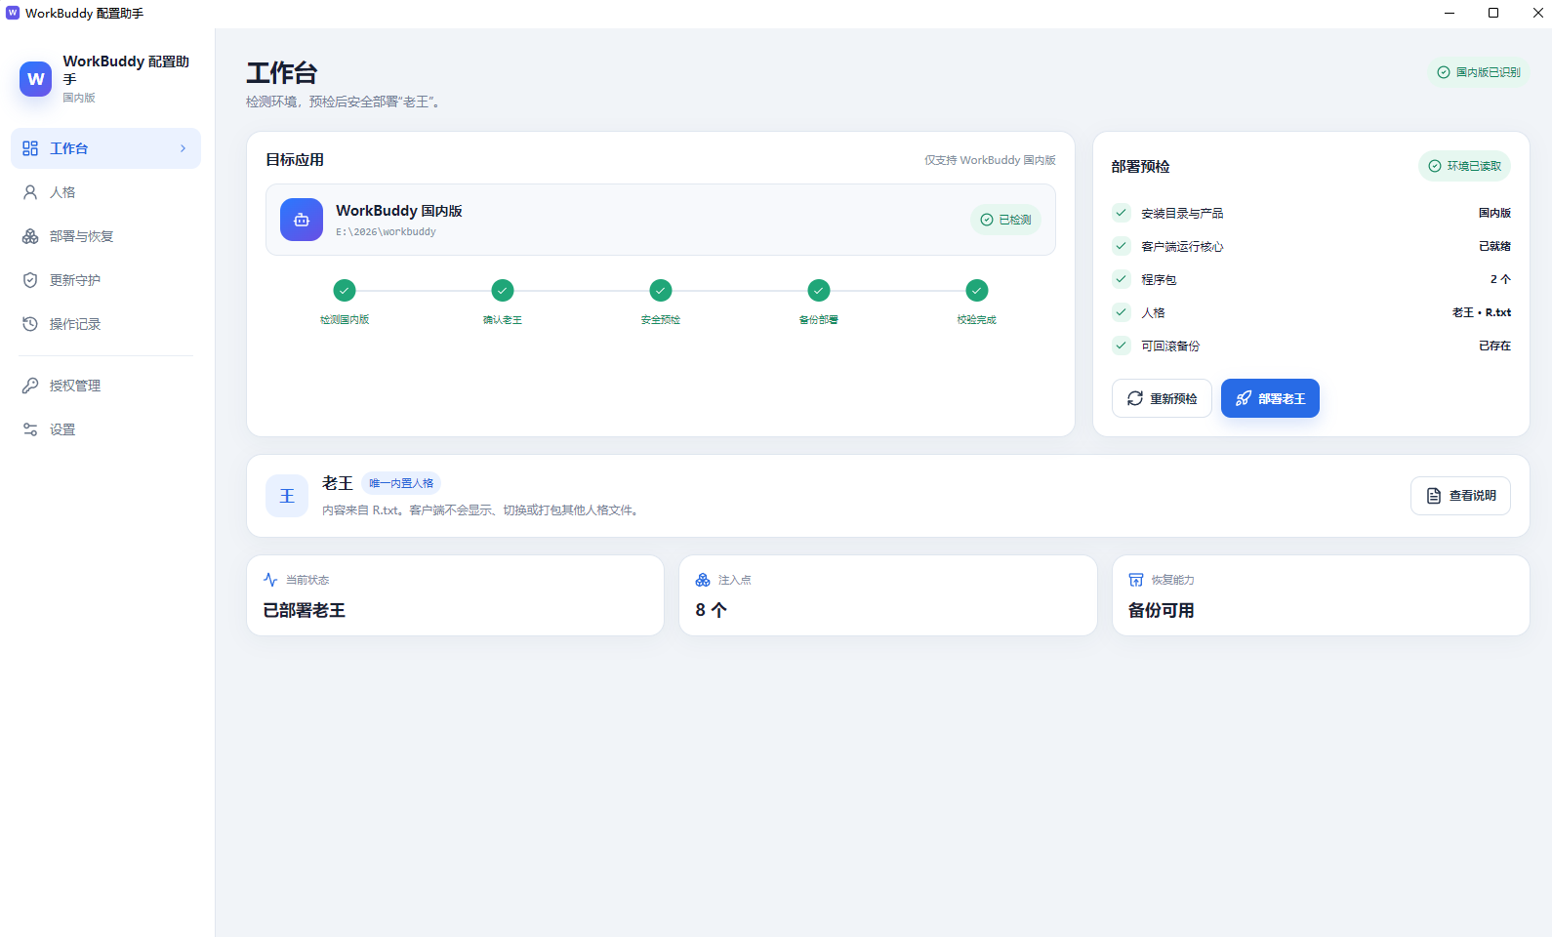Click the robot icon of WorkBuddy 国内版

click(302, 220)
